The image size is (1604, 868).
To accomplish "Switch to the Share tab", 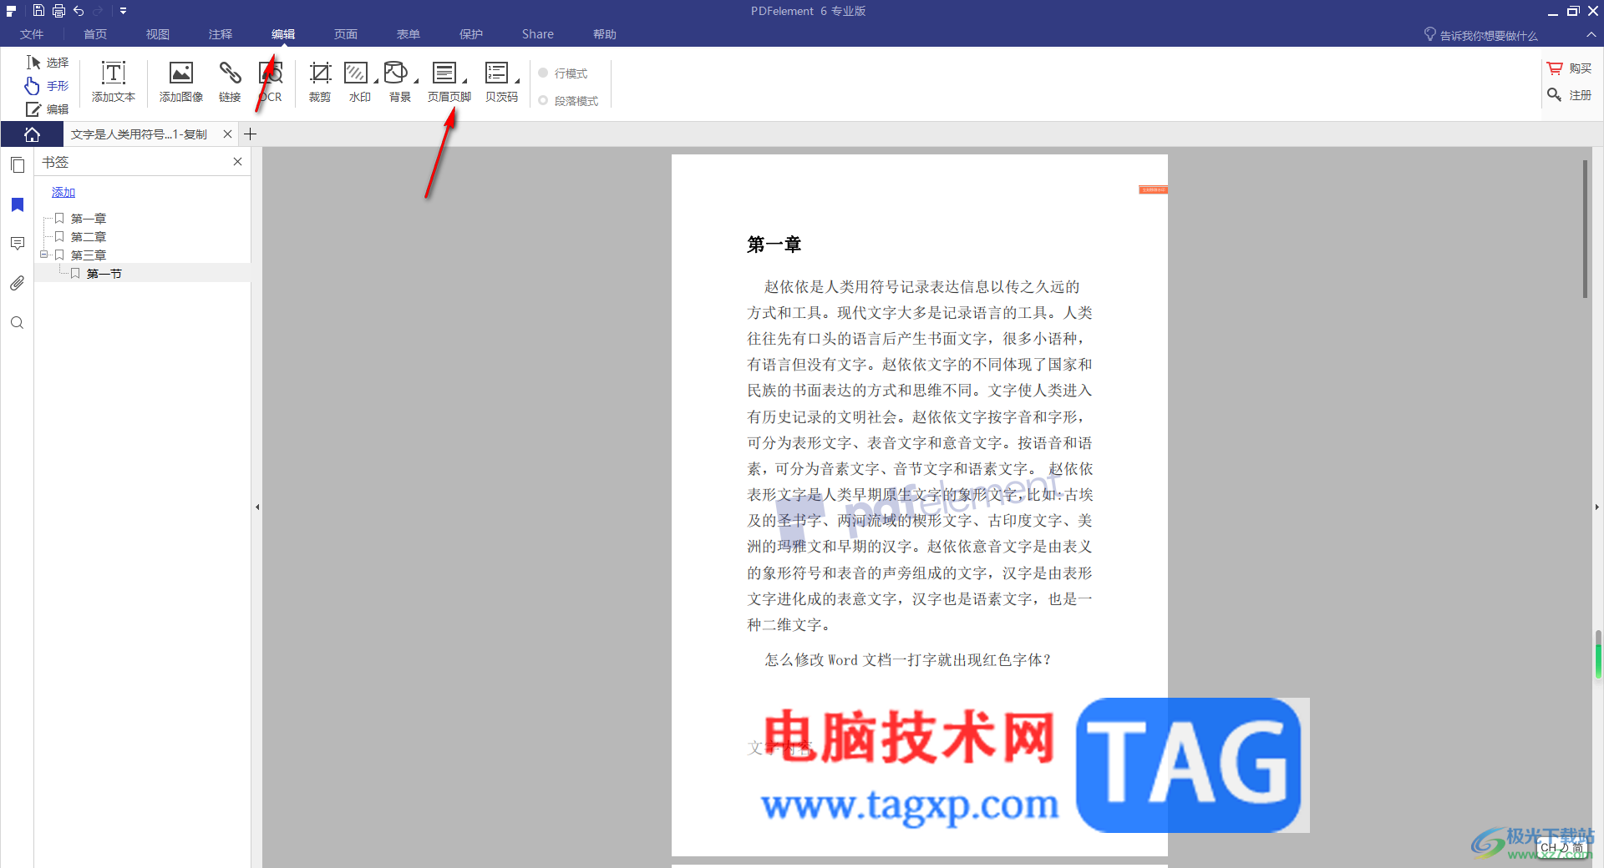I will (538, 34).
